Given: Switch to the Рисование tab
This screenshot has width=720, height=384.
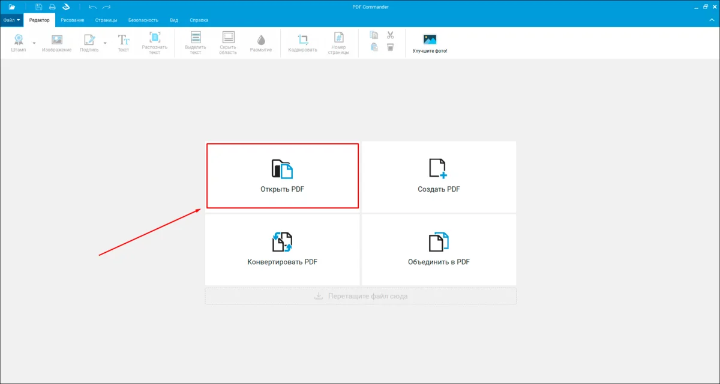Looking at the screenshot, I should (72, 20).
